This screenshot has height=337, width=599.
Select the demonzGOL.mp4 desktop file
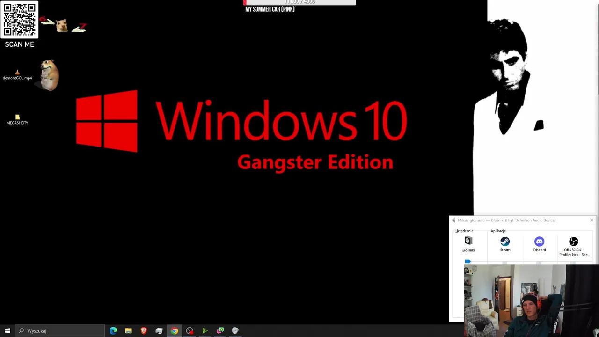coord(17,75)
